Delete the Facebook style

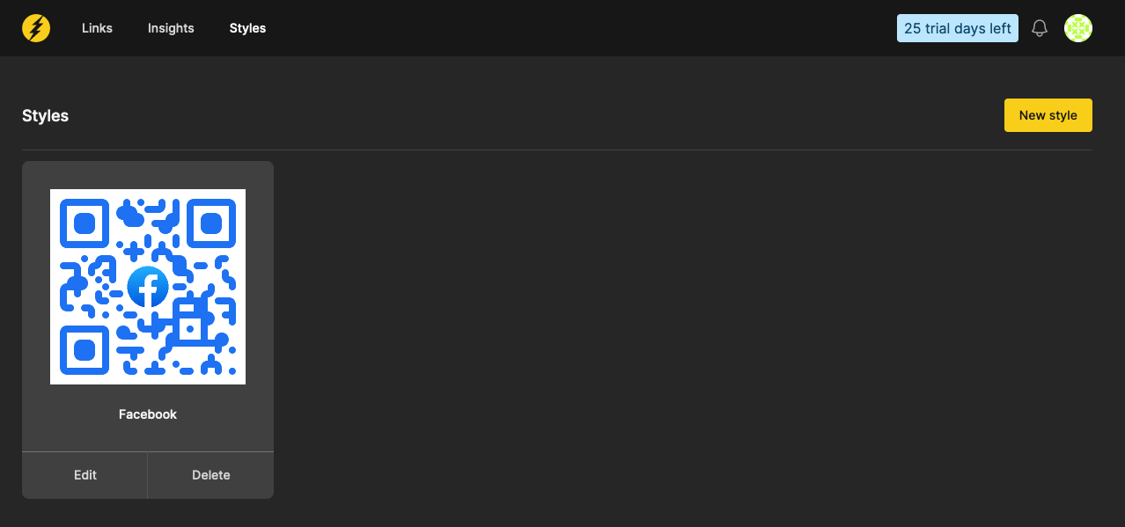click(211, 475)
